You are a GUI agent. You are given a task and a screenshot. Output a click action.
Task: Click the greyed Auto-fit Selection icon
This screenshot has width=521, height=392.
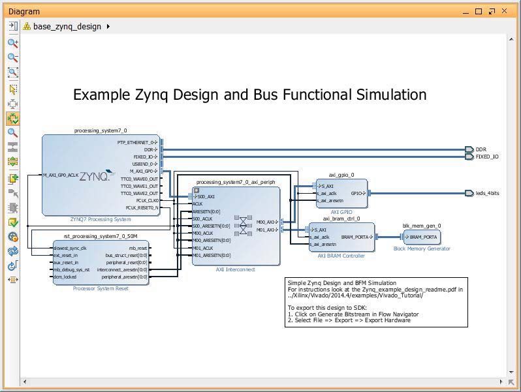pos(12,104)
